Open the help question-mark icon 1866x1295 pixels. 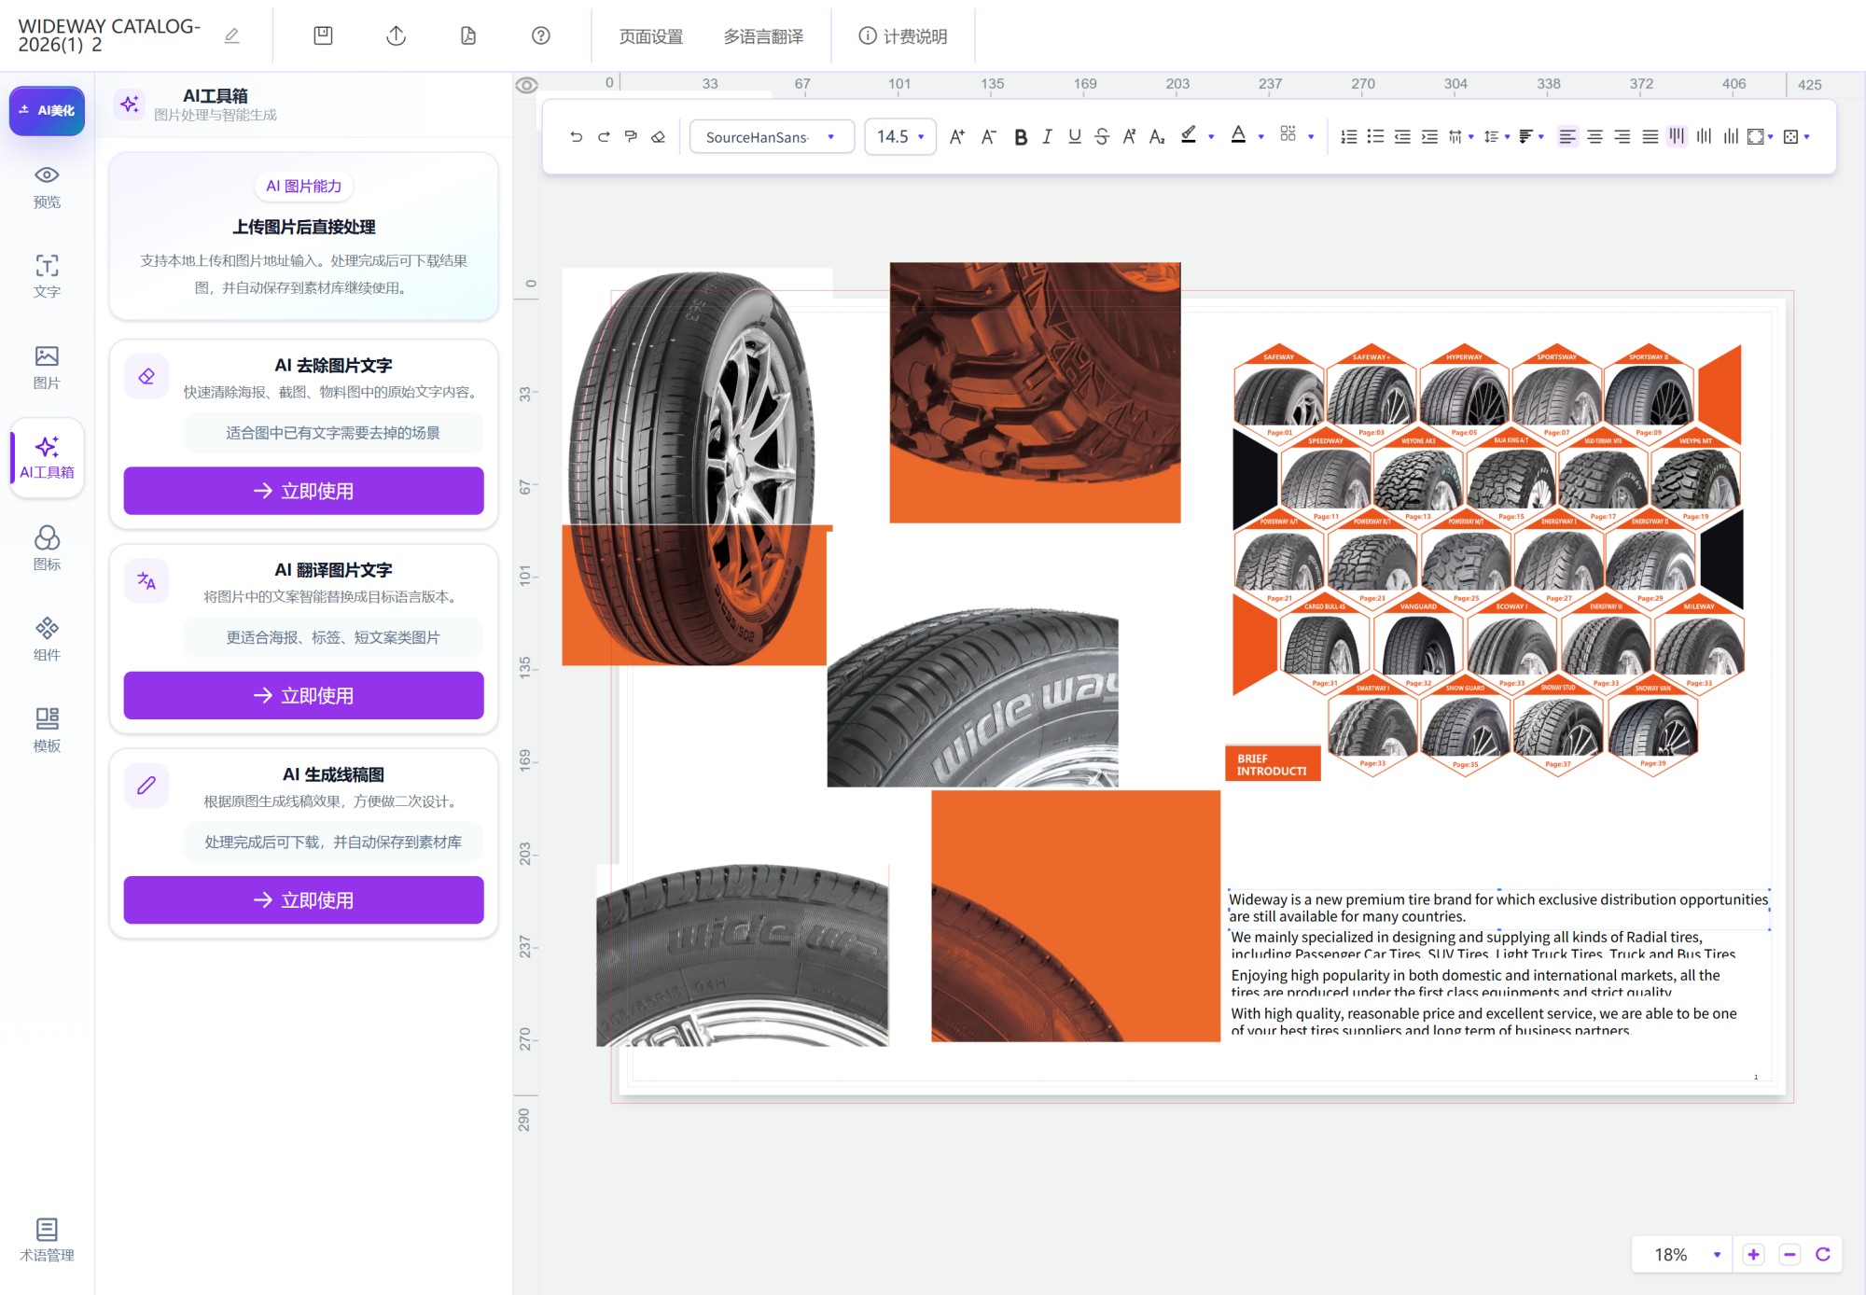(x=541, y=35)
